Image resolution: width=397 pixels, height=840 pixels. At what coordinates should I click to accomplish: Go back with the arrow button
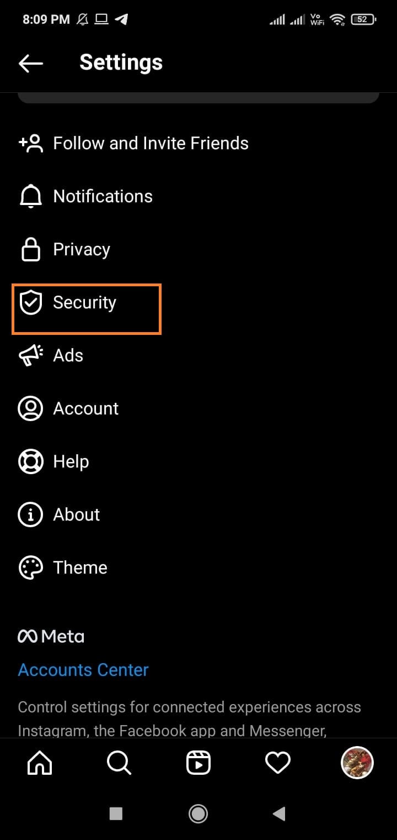tap(30, 62)
